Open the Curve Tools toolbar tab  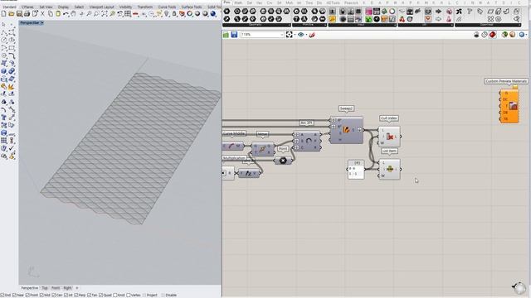coord(167,7)
